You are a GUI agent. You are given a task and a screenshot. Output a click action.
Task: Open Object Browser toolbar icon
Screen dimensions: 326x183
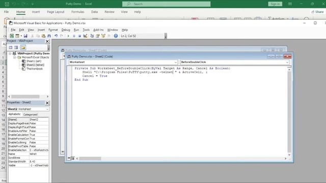pyautogui.click(x=103, y=36)
